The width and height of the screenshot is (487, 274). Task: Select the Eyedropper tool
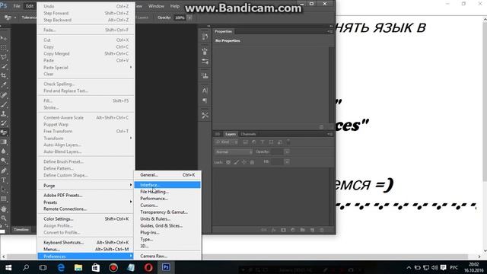click(4, 84)
